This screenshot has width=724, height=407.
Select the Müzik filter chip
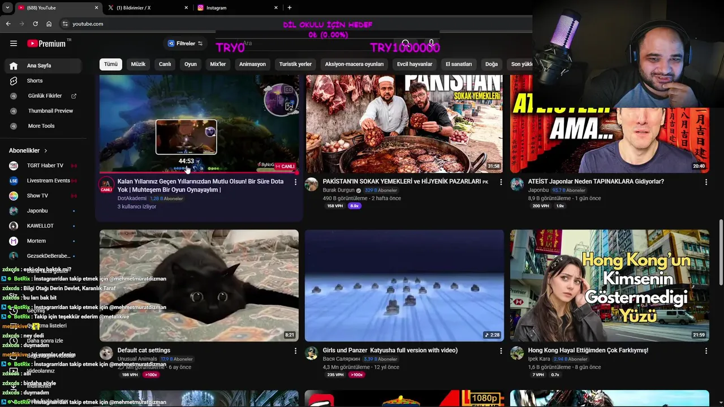pos(138,64)
